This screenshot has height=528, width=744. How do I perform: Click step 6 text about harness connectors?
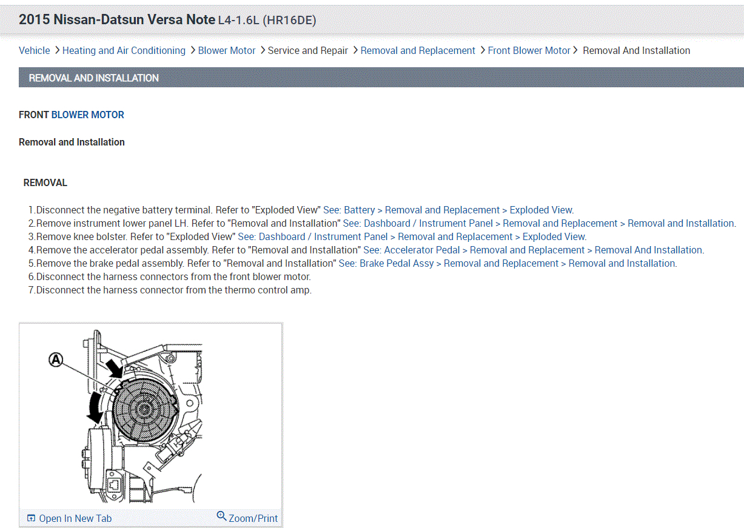(170, 277)
